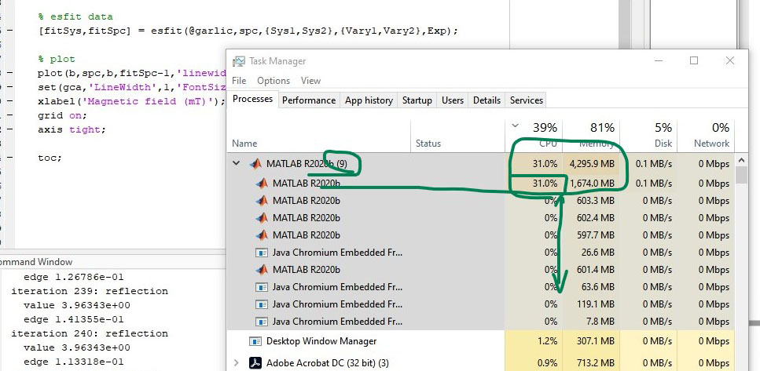
Task: Switch to the Processes tab
Action: click(x=252, y=99)
